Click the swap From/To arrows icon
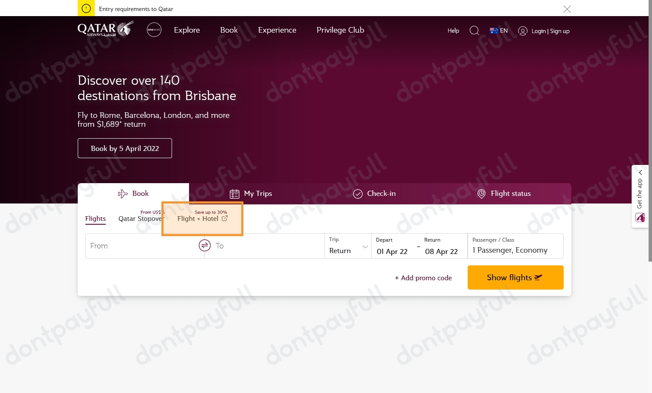The height and width of the screenshot is (393, 652). (x=204, y=245)
